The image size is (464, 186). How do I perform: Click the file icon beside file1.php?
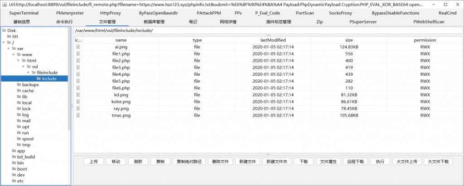(x=78, y=54)
